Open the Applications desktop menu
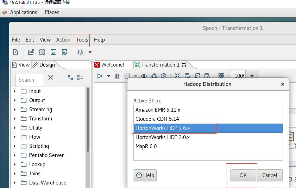 [x=24, y=12]
